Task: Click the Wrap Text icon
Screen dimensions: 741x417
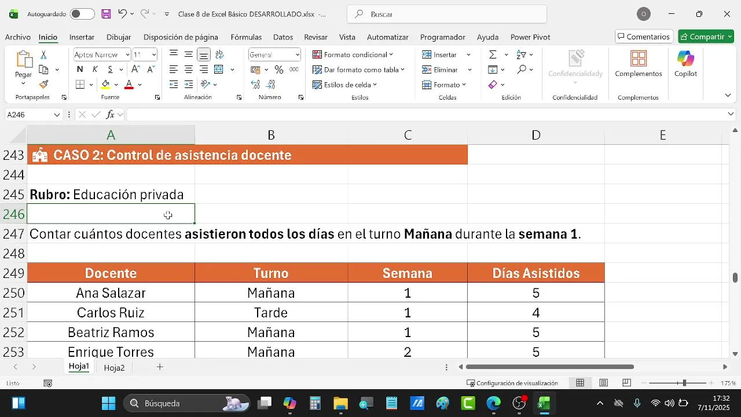Action: [x=219, y=54]
